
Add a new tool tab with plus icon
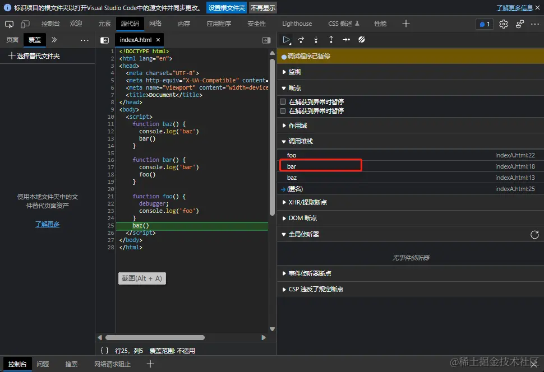pos(406,24)
